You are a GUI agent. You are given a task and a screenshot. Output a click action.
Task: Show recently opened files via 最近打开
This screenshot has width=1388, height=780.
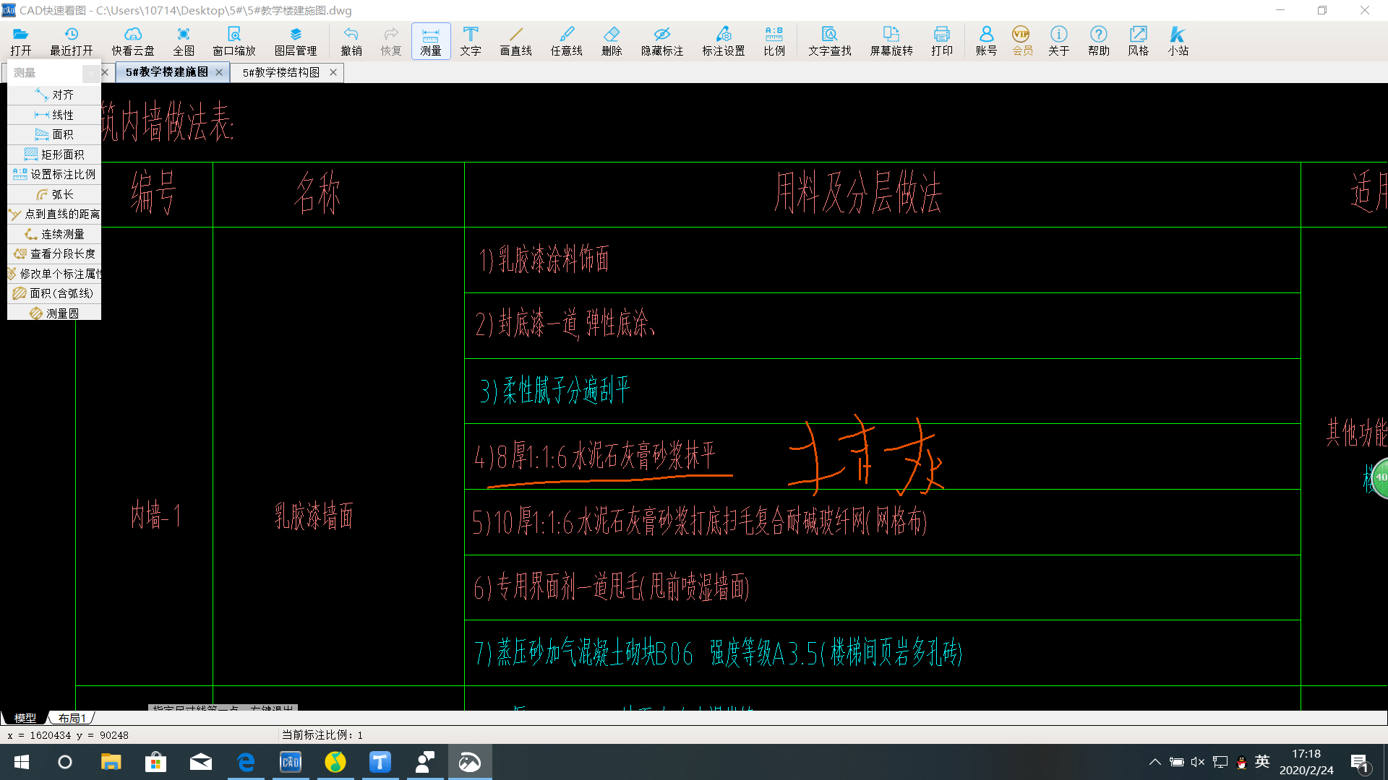[x=72, y=41]
